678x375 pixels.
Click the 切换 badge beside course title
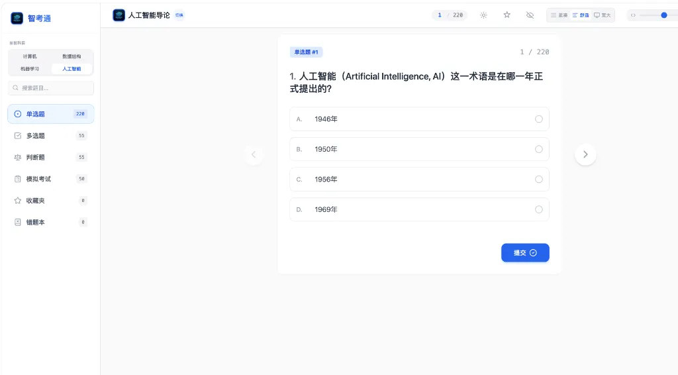pyautogui.click(x=179, y=15)
